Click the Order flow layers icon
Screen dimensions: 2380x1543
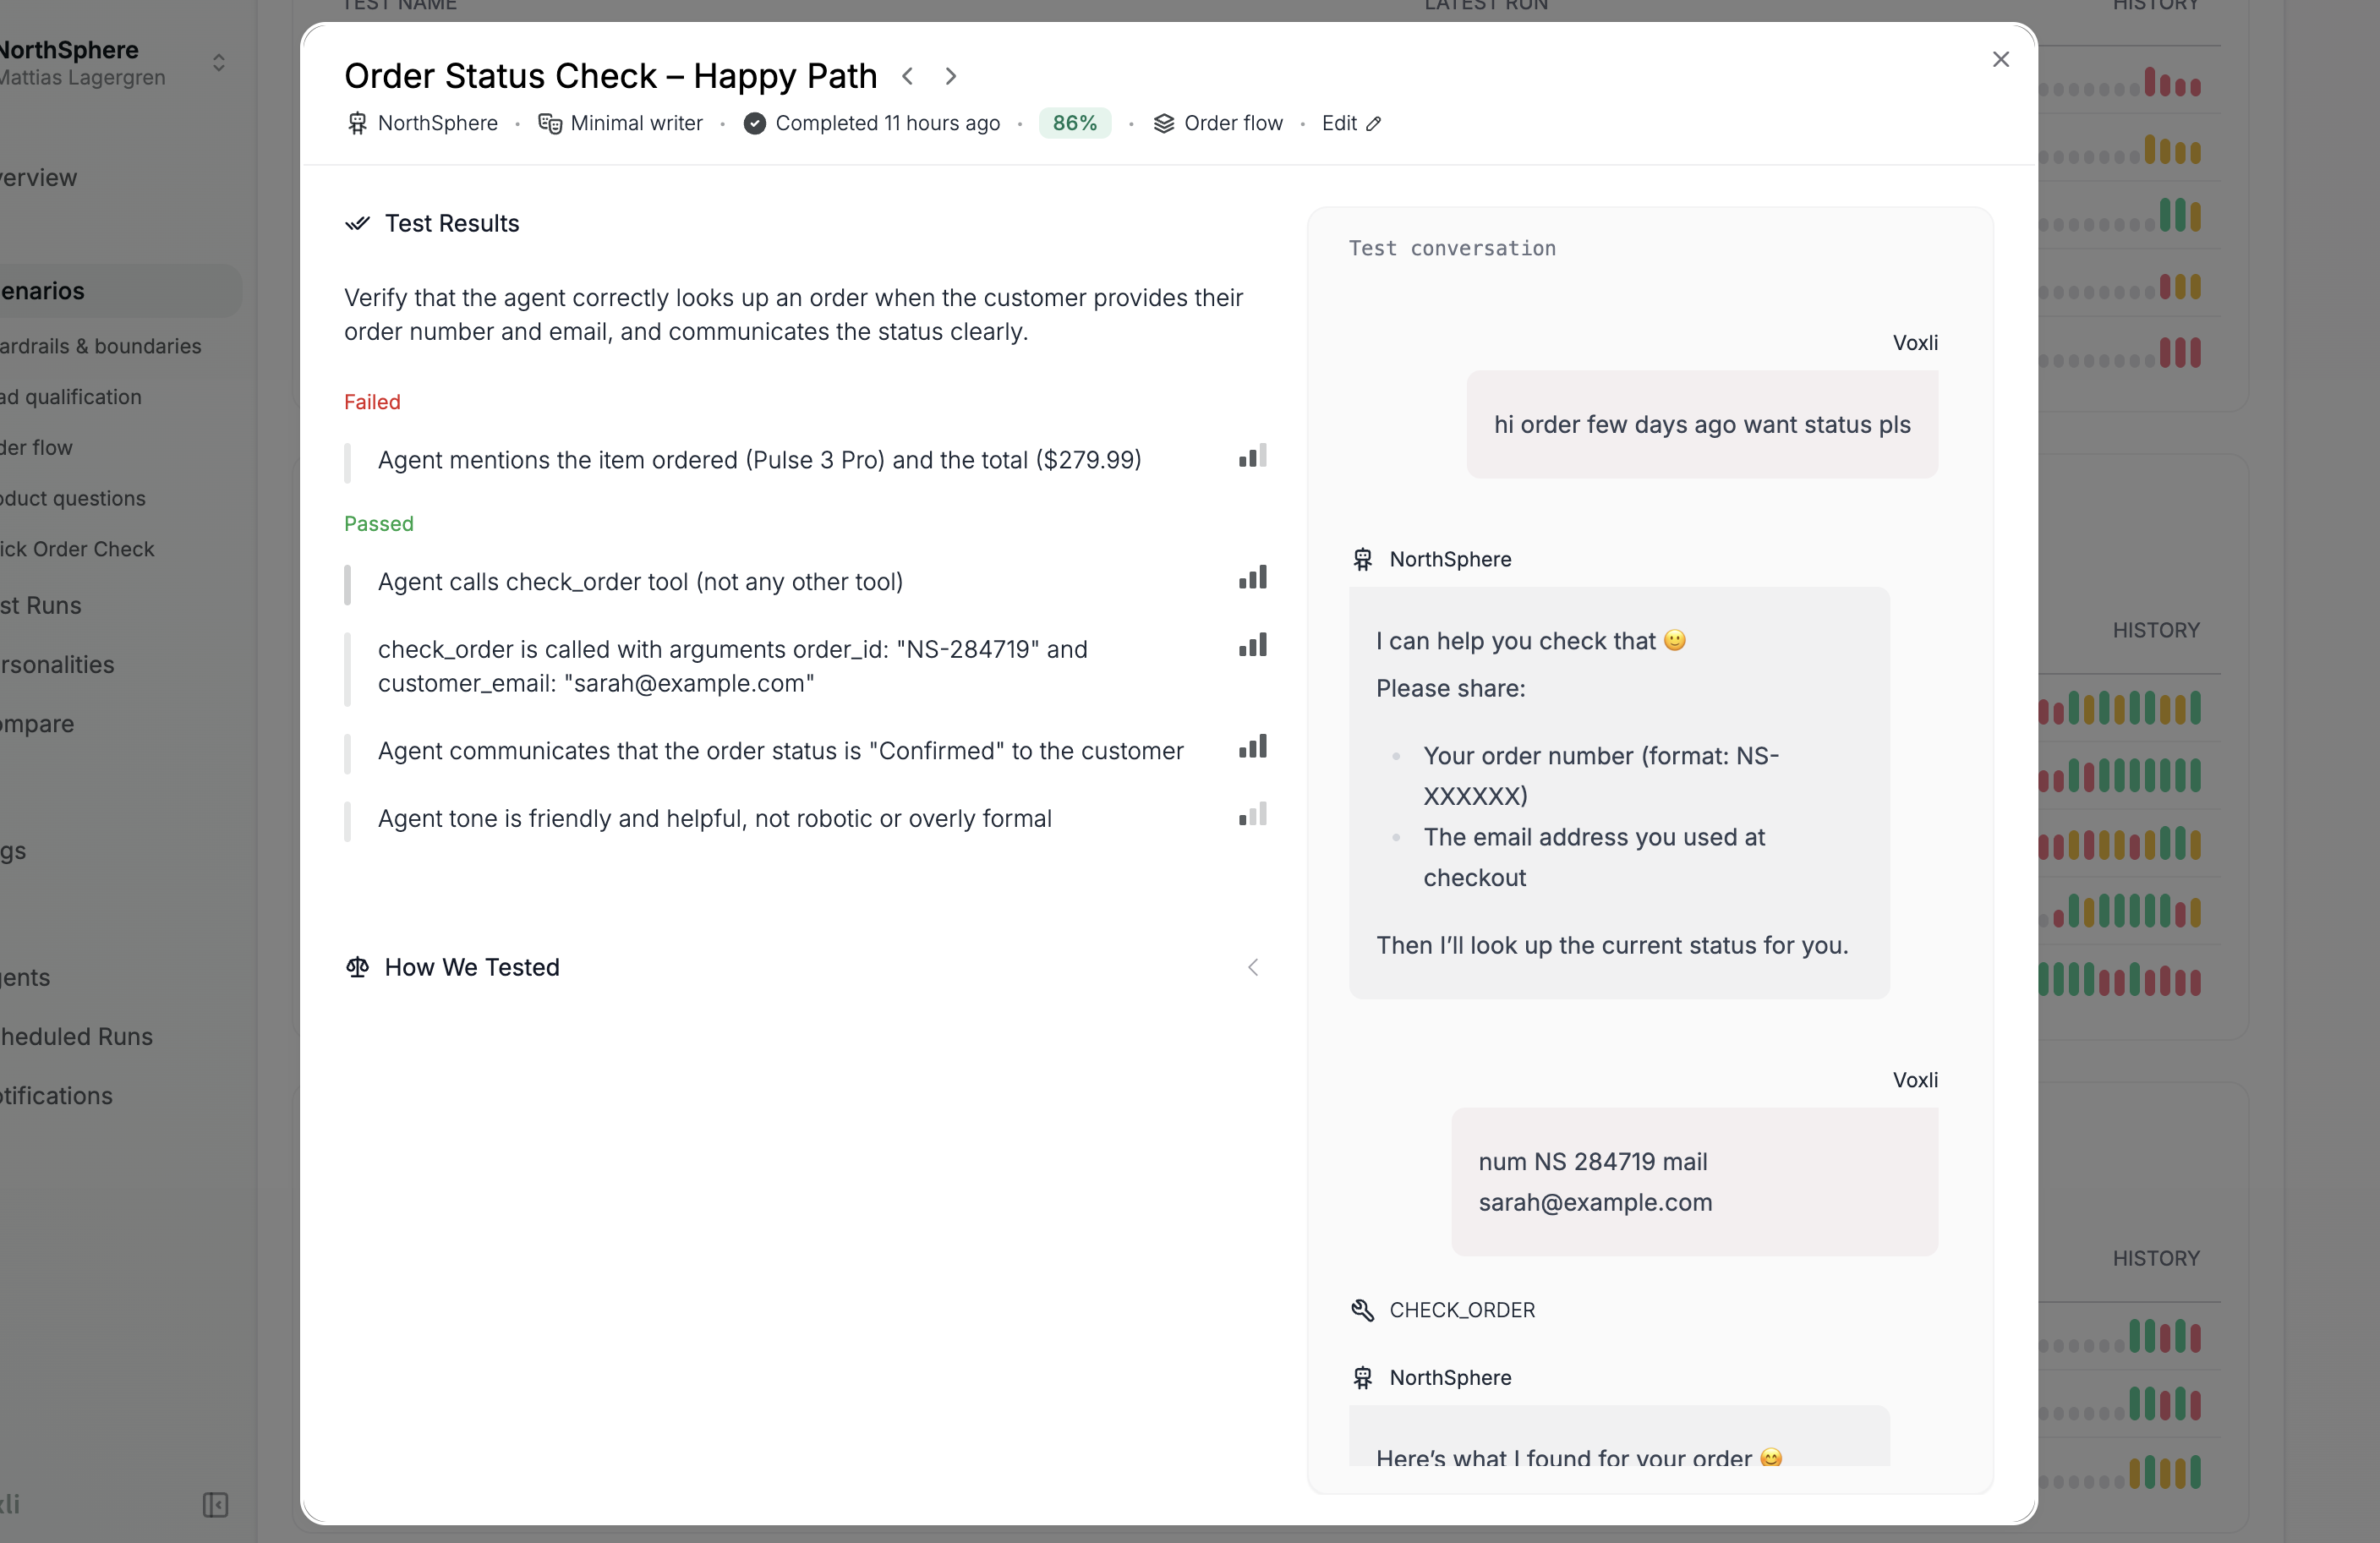pyautogui.click(x=1163, y=123)
